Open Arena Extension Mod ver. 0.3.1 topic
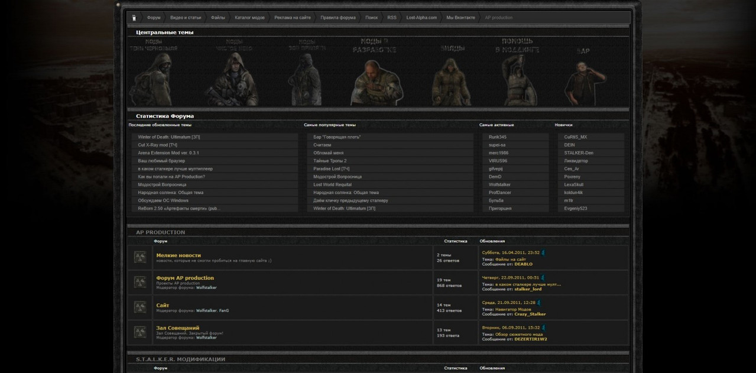 pyautogui.click(x=168, y=153)
